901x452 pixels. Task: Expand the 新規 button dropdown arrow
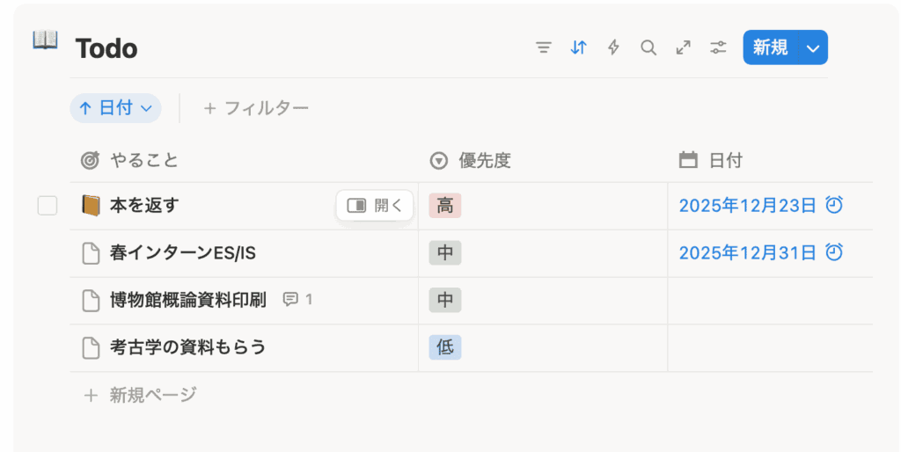click(x=812, y=48)
